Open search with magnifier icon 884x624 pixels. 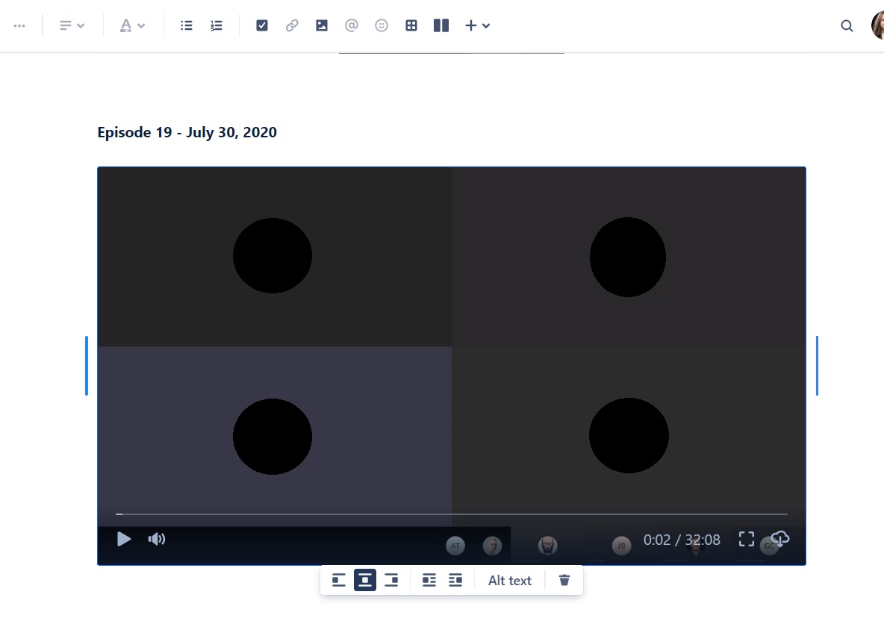pyautogui.click(x=846, y=25)
